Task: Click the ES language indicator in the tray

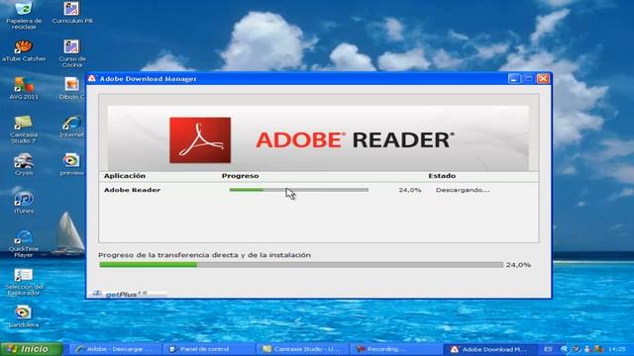Action: coord(548,349)
